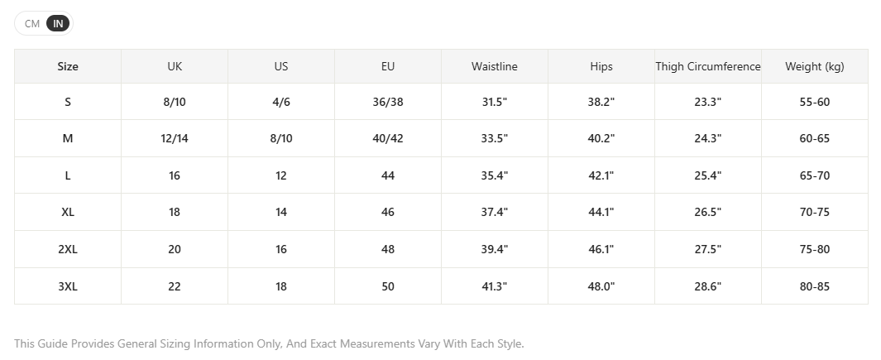The height and width of the screenshot is (360, 881).
Task: Click the sizing guide disclaimer text
Action: click(269, 343)
